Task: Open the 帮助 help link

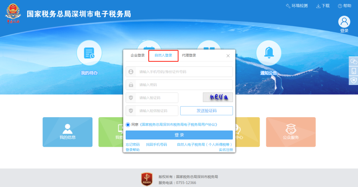Action: coord(344,6)
